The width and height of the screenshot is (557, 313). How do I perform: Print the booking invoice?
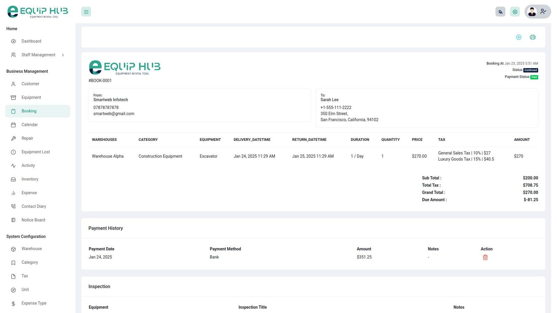tap(533, 37)
